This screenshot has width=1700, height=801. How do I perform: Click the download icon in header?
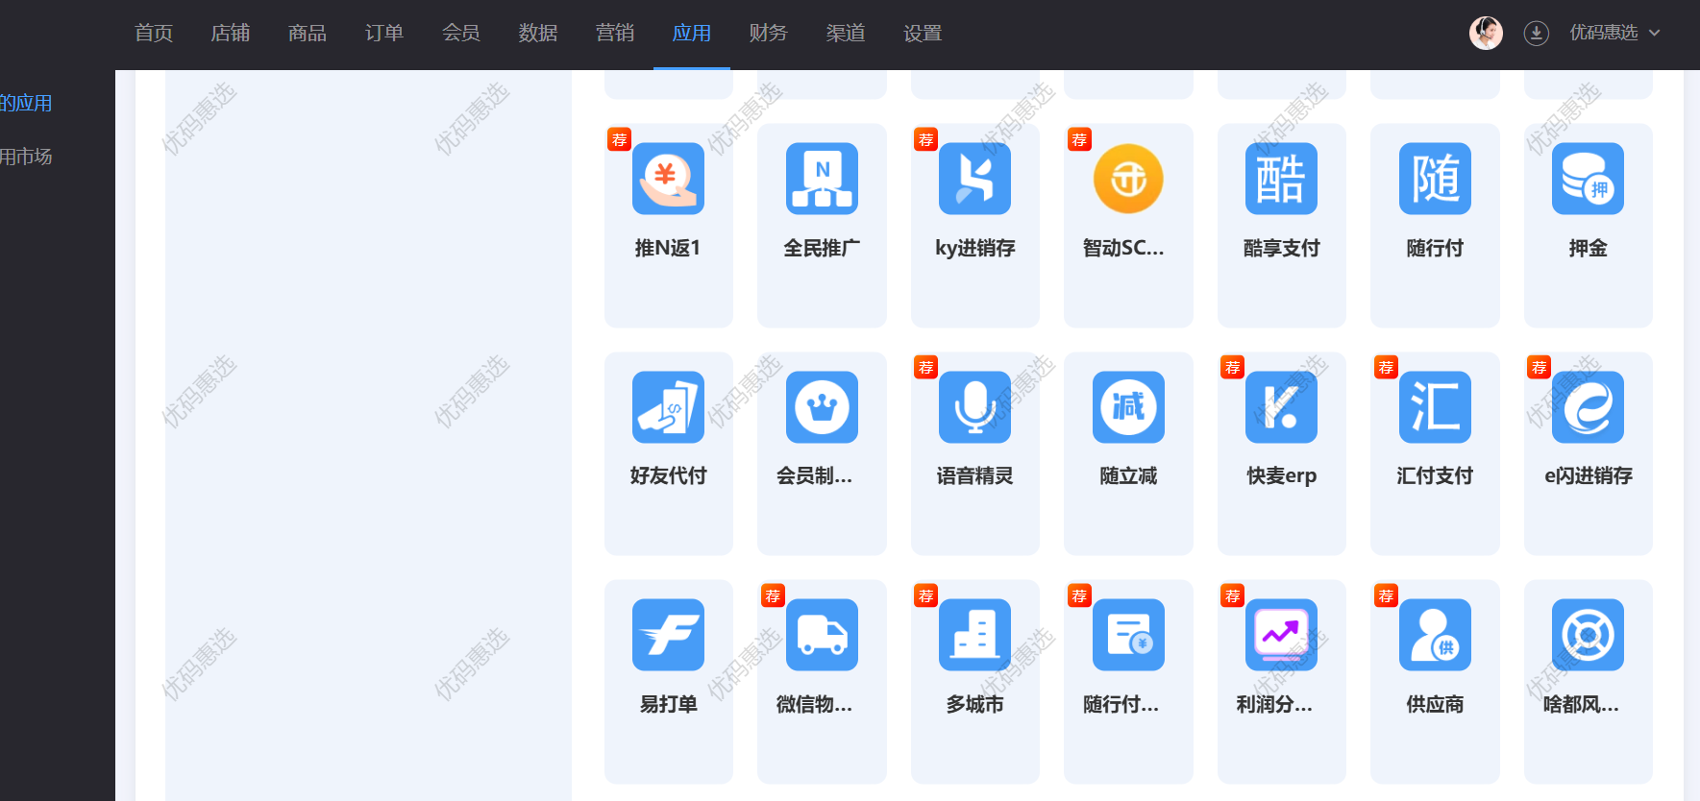(1536, 34)
